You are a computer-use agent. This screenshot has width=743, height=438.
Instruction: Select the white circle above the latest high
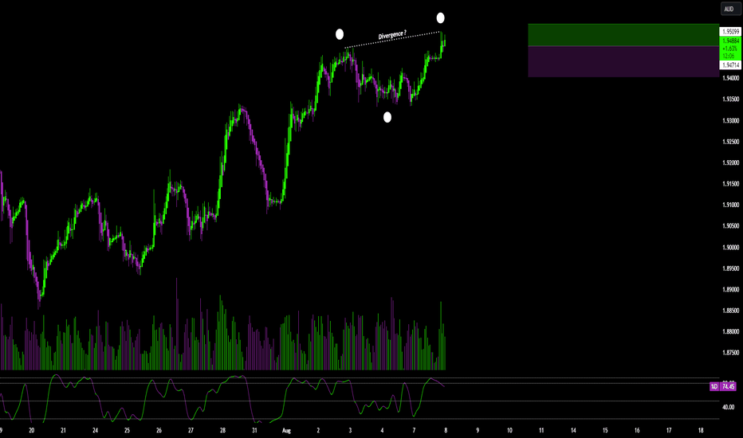pyautogui.click(x=440, y=18)
